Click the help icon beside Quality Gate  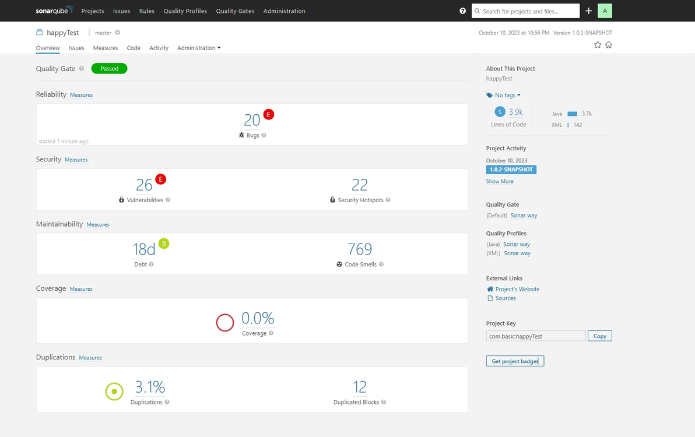tap(82, 69)
